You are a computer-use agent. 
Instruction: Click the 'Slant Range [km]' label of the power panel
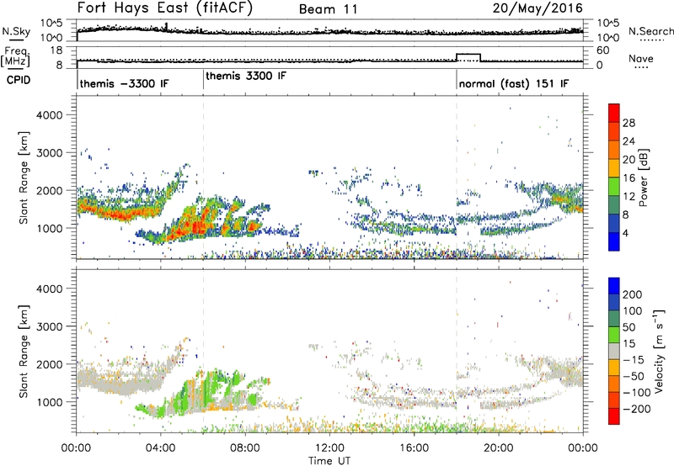tap(24, 177)
